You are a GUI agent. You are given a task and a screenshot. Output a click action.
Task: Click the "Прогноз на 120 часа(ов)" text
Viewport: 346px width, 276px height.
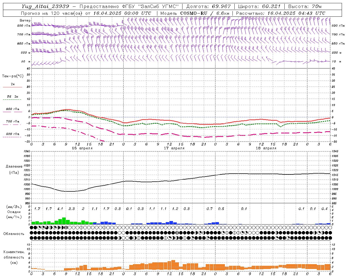tap(52, 13)
